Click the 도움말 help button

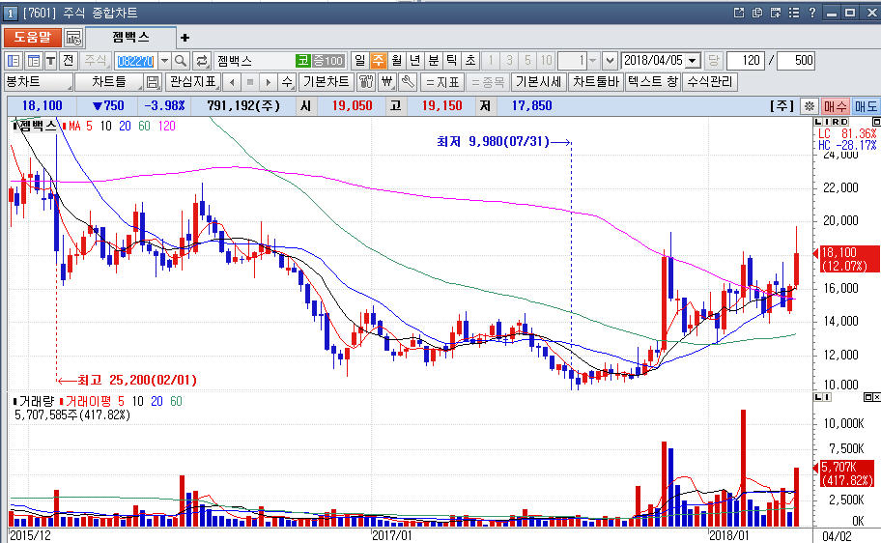pos(31,37)
